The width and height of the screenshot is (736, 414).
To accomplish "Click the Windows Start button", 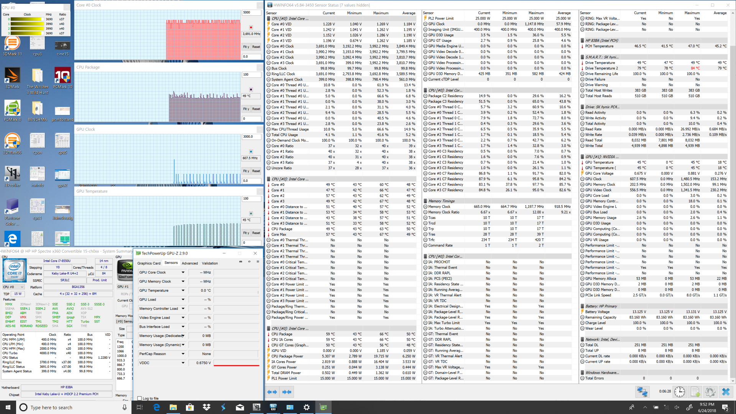I will tap(8, 407).
